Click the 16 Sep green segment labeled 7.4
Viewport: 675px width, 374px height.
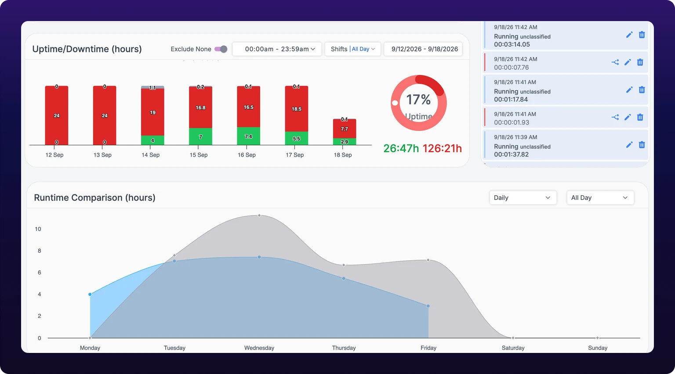pos(249,136)
